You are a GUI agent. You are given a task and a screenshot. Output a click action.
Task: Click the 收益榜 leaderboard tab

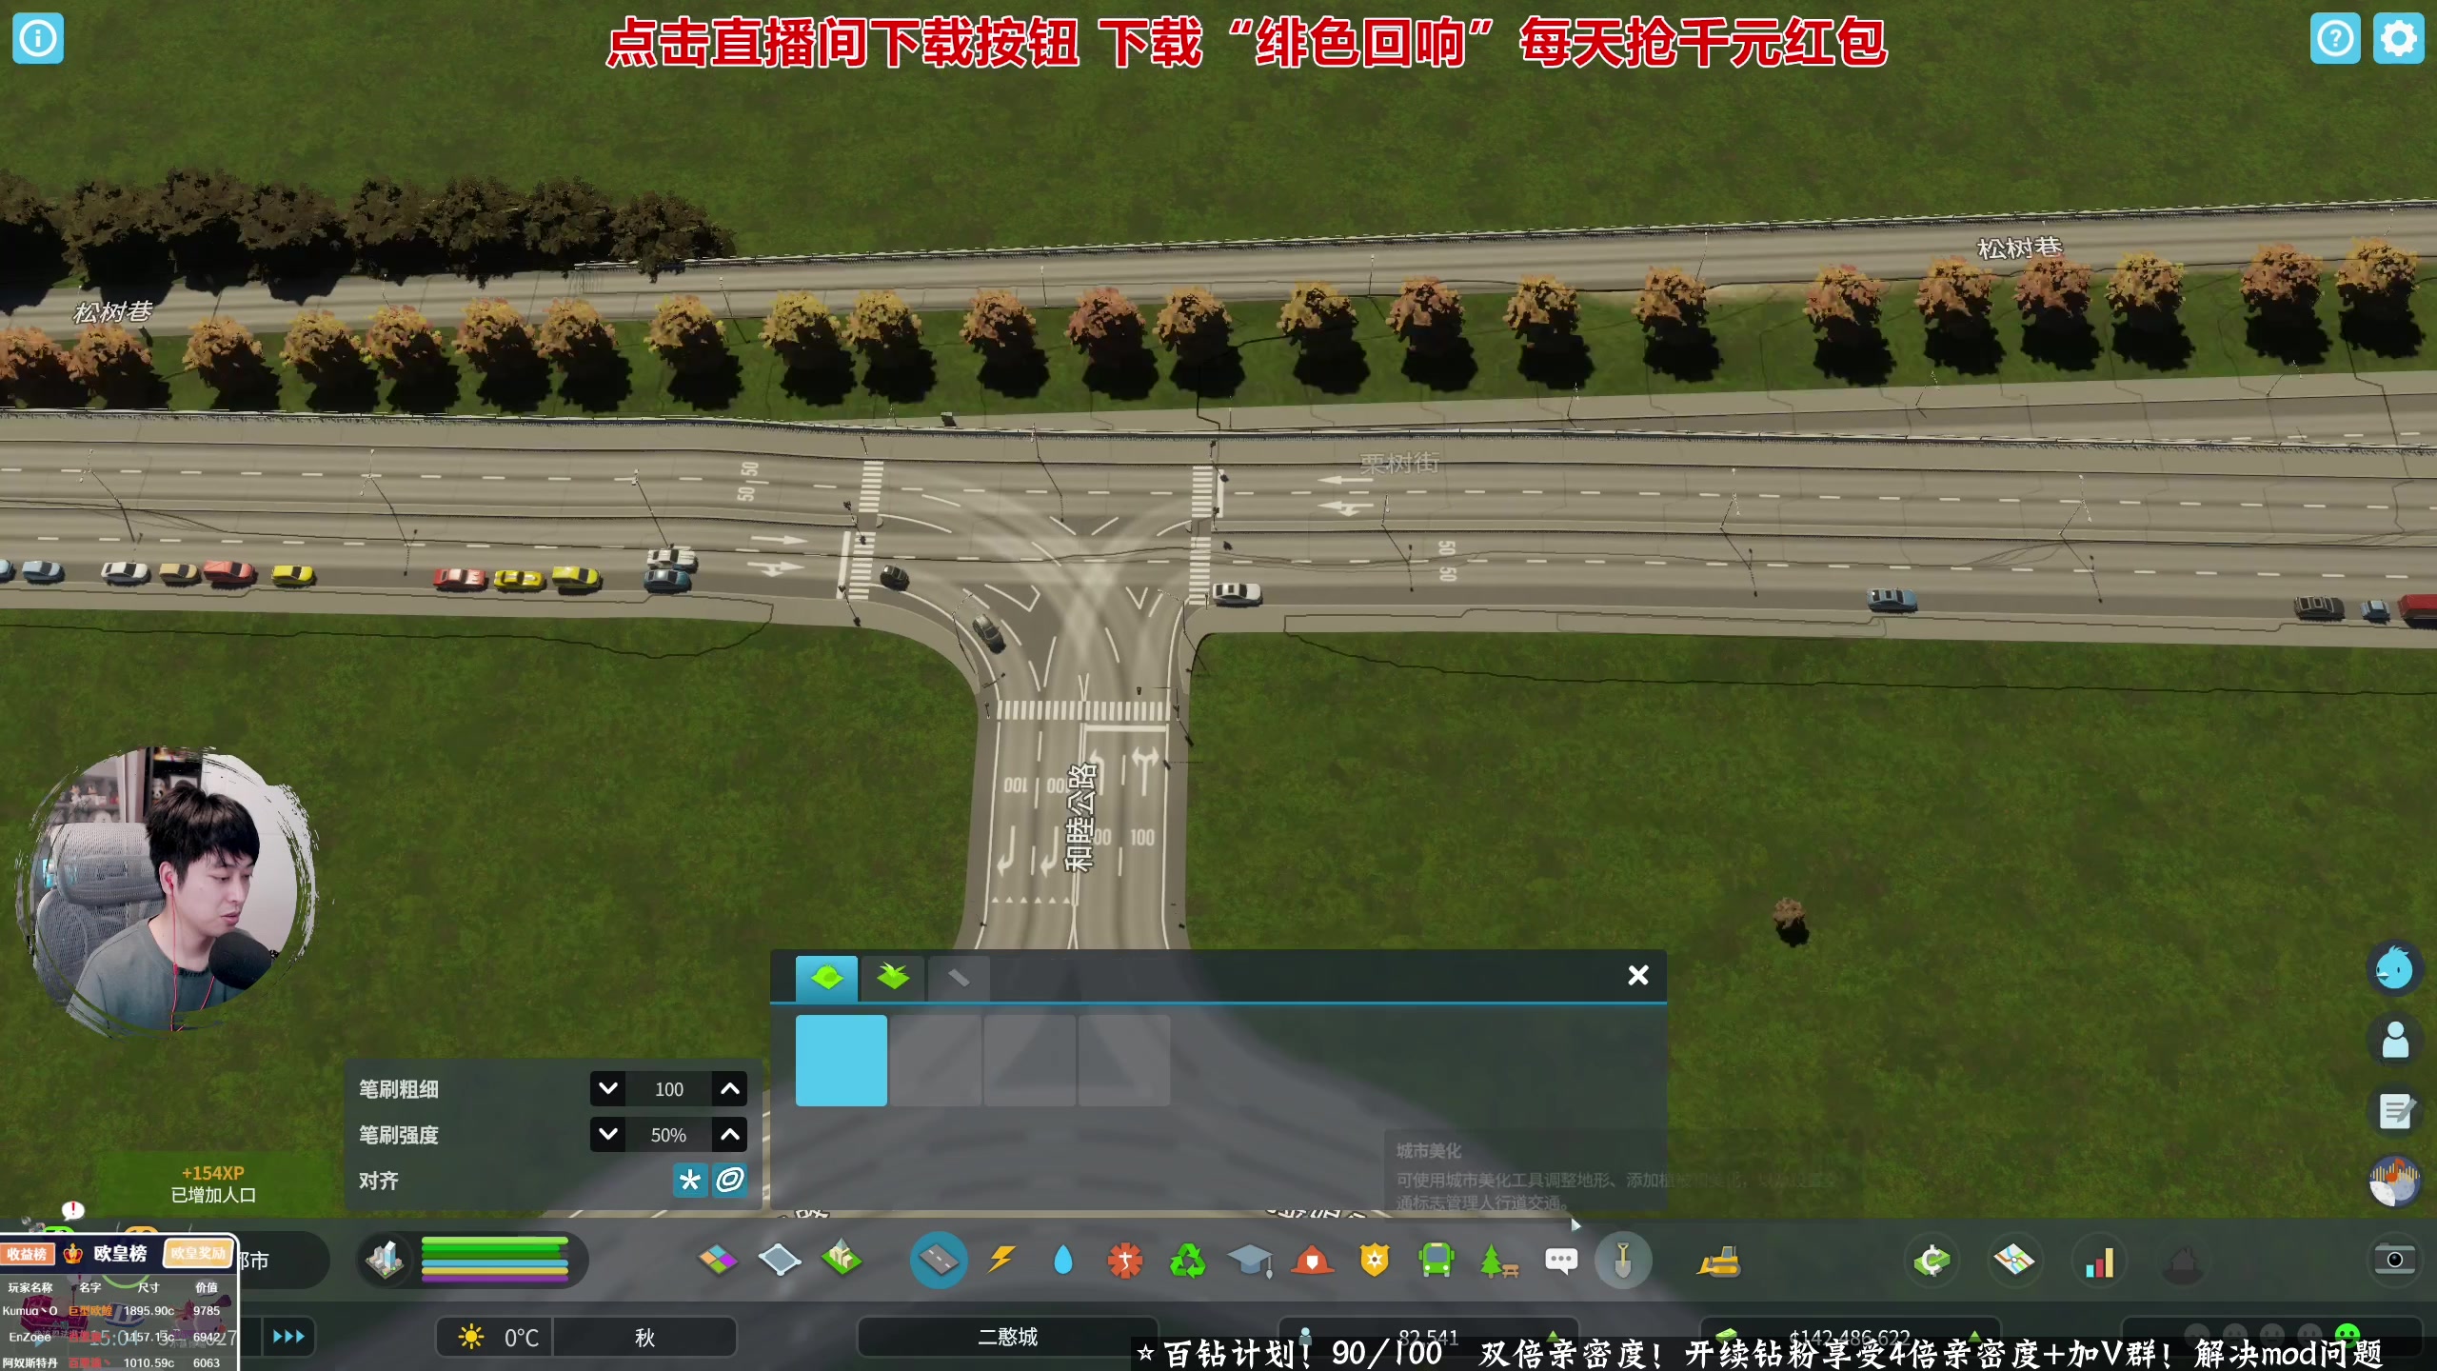(28, 1254)
